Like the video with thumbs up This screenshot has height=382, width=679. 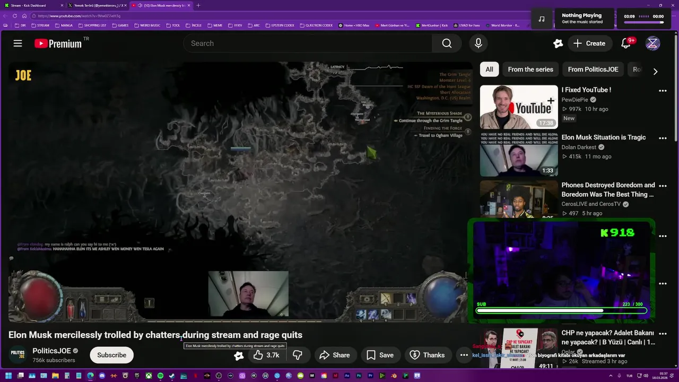[266, 355]
